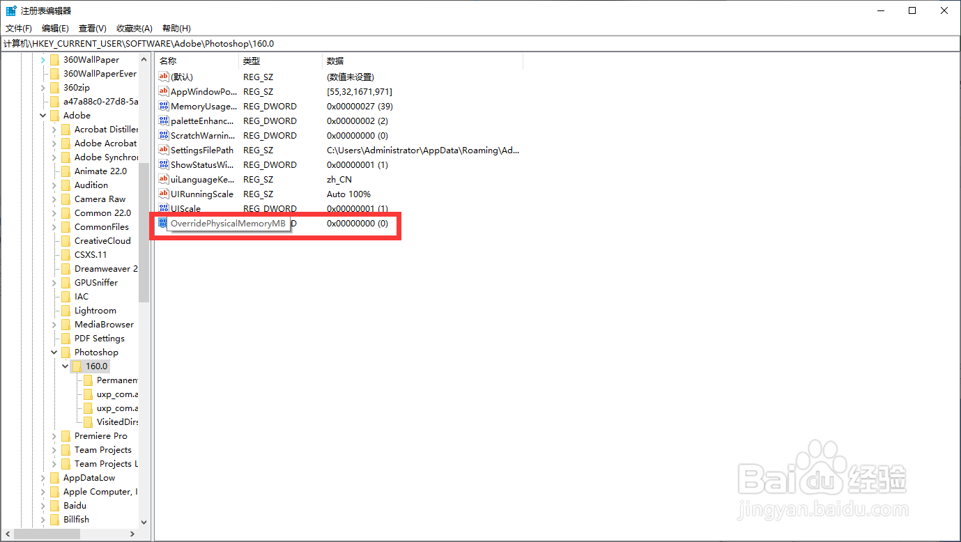Viewport: 961px width, 542px height.
Task: Click the folder icon of Adobe key
Action: 55,115
